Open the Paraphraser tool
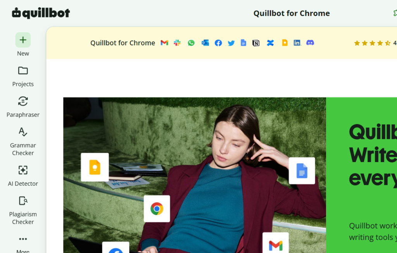The height and width of the screenshot is (253, 397). tap(23, 107)
